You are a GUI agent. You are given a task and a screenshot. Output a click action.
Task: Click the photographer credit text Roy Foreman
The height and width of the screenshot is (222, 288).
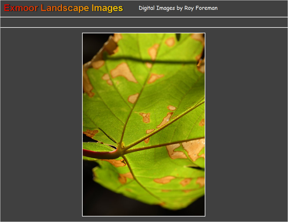tap(201, 8)
